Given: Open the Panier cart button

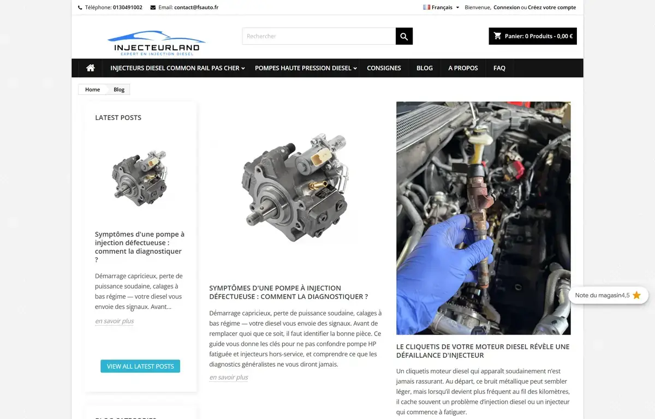Looking at the screenshot, I should tap(533, 36).
